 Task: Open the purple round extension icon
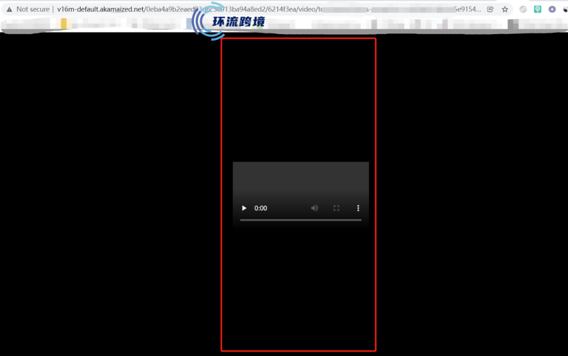point(552,9)
